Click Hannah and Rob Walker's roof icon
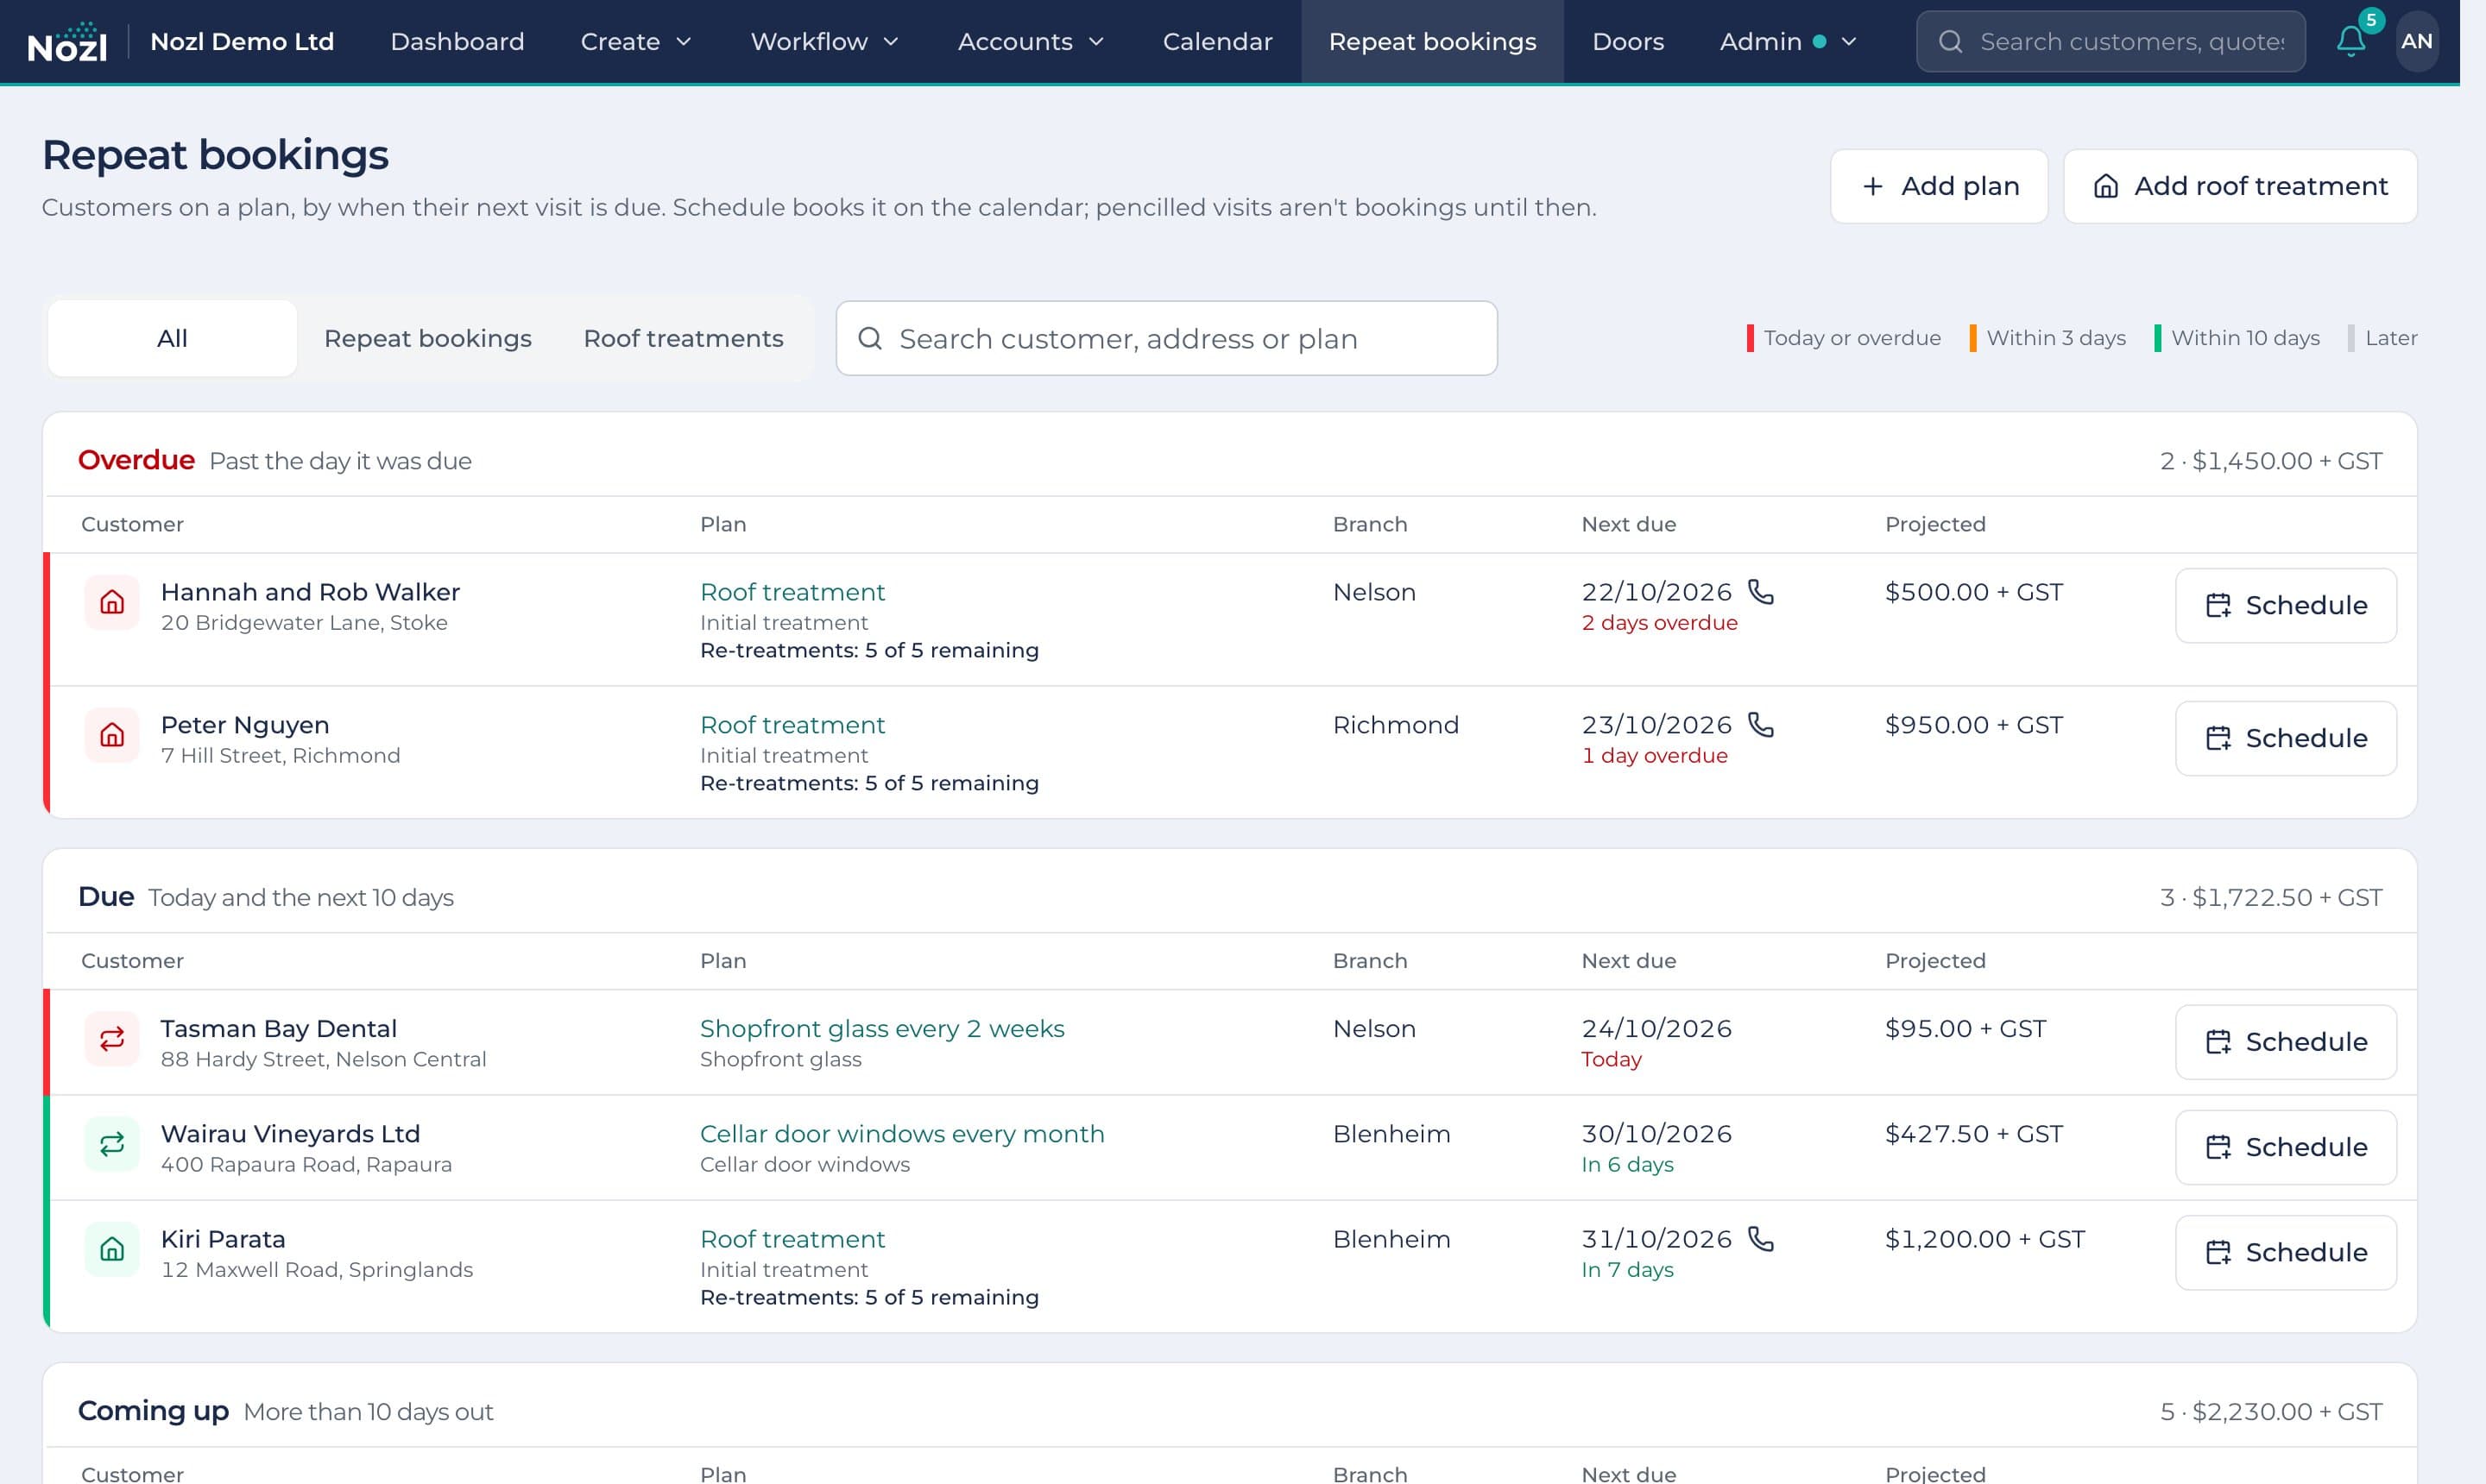The height and width of the screenshot is (1484, 2486). point(112,602)
